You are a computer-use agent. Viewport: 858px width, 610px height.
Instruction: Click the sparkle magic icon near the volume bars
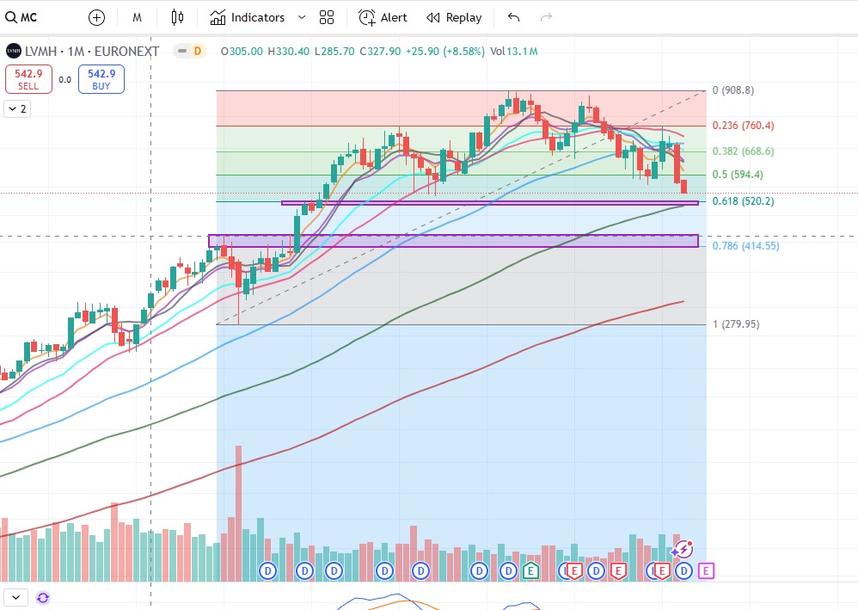click(x=682, y=549)
